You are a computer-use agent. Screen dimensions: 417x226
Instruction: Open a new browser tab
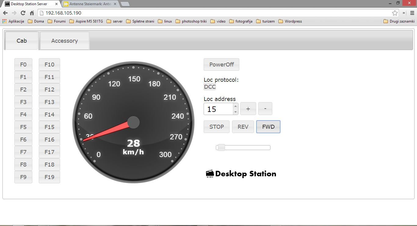(125, 4)
